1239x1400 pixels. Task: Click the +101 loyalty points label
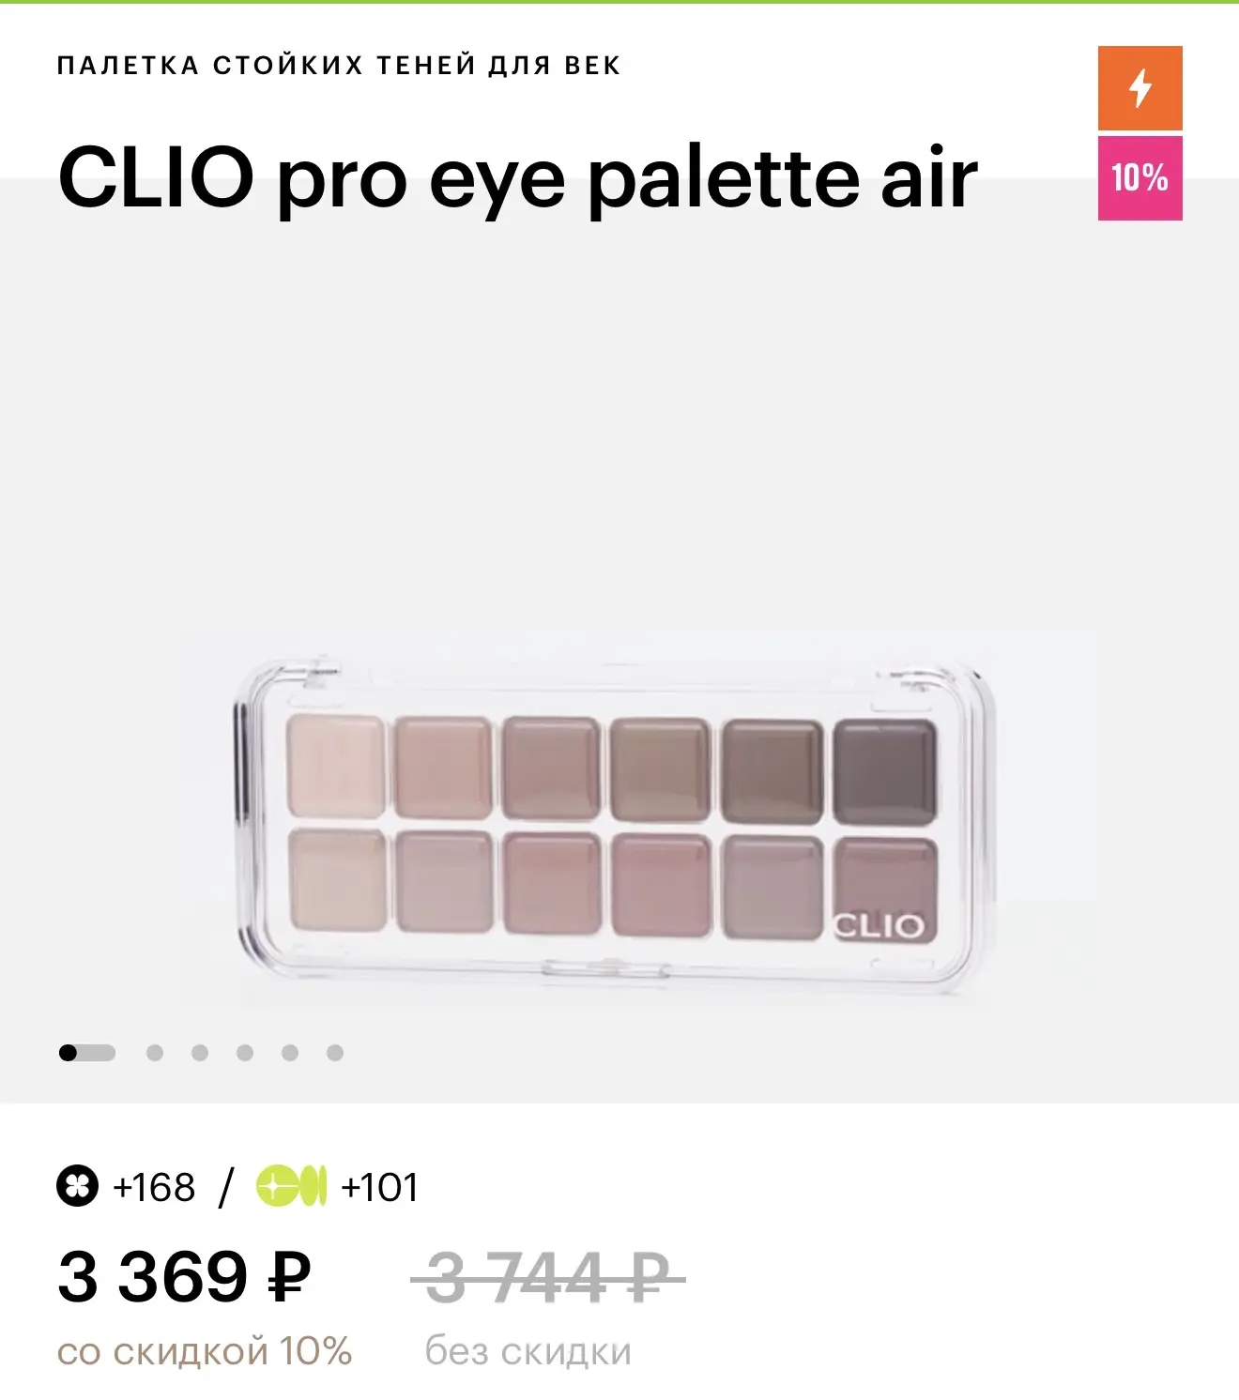coord(379,1187)
